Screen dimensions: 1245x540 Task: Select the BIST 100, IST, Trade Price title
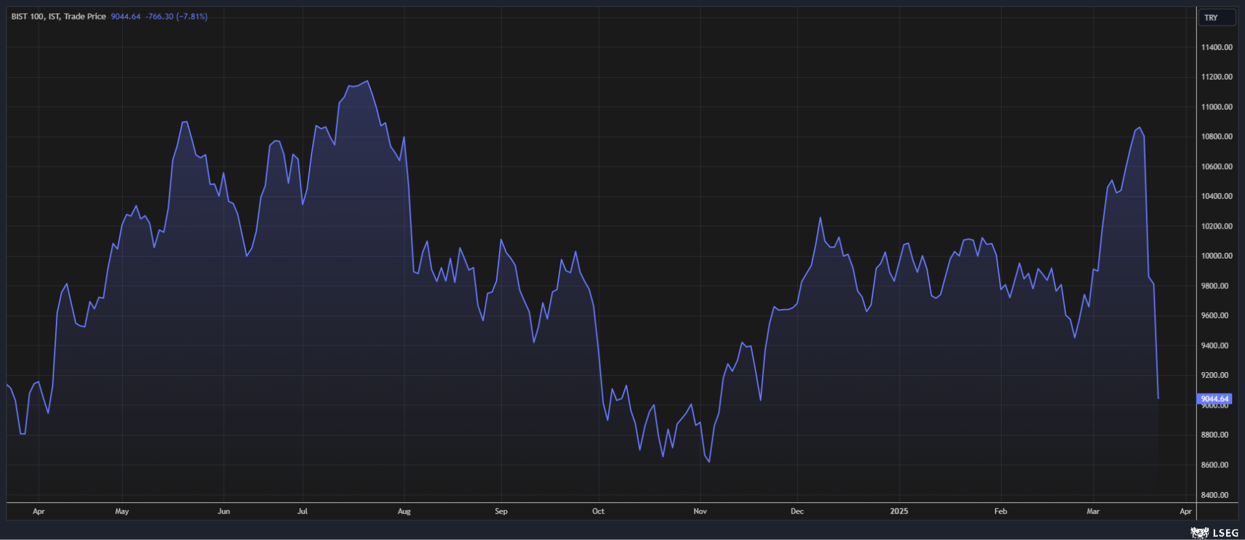pos(58,16)
